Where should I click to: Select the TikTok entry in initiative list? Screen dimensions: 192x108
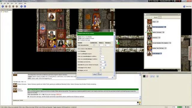coord(157,48)
